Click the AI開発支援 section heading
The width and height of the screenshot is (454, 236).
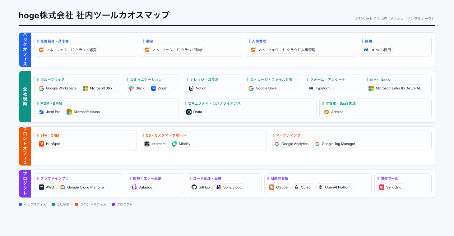pos(279,179)
